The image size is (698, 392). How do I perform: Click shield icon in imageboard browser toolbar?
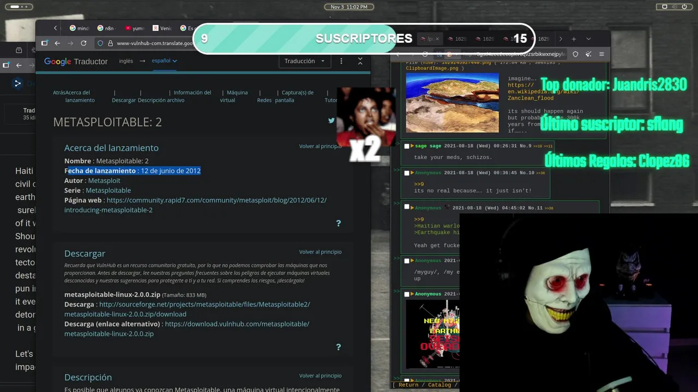(575, 54)
